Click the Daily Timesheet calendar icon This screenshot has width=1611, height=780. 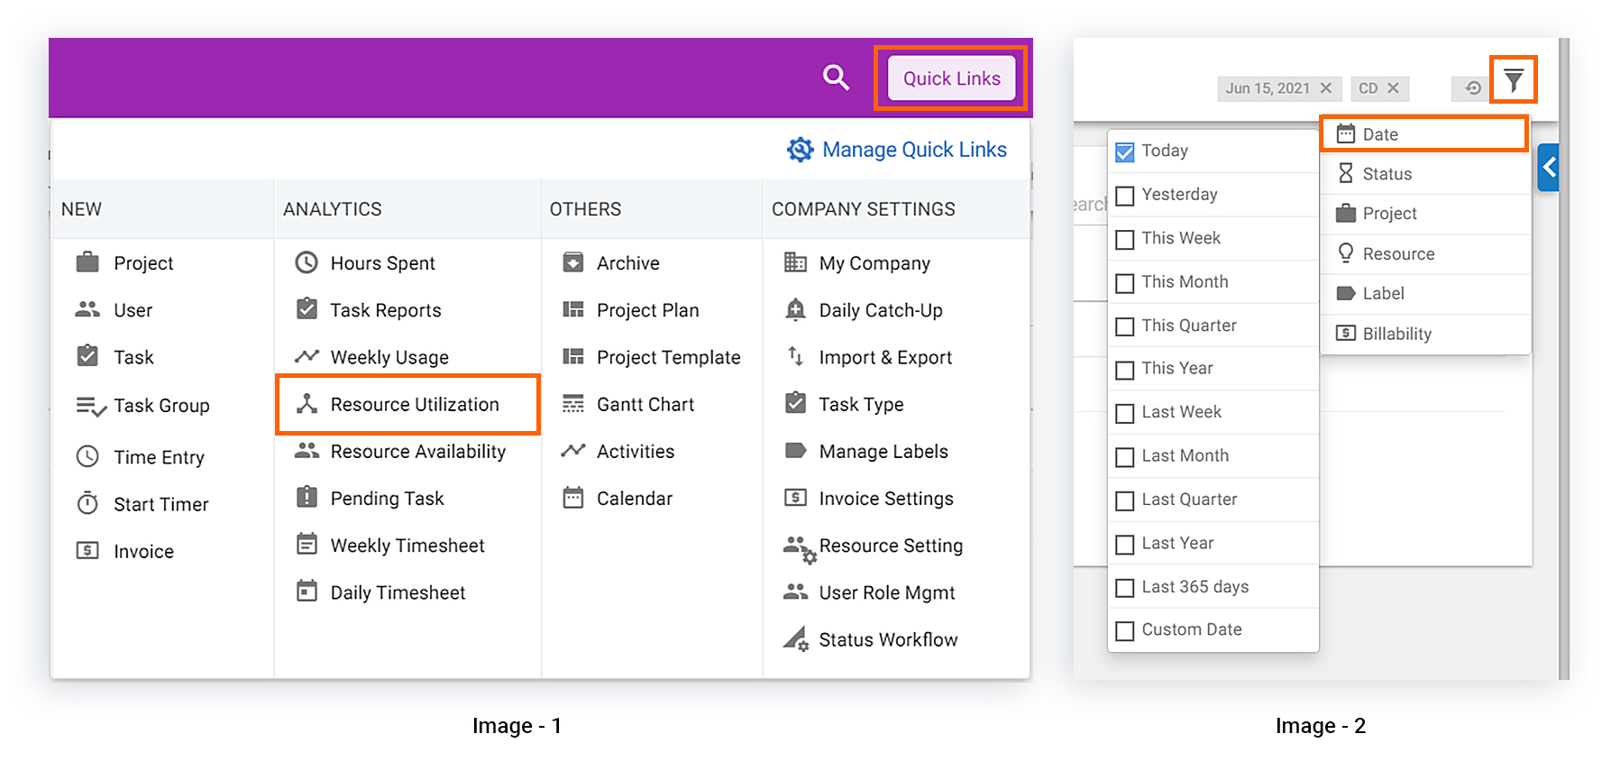(x=307, y=591)
